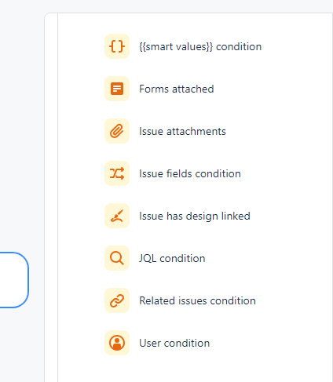Select {{smart values}} condition
This screenshot has width=333, height=382.
click(200, 47)
